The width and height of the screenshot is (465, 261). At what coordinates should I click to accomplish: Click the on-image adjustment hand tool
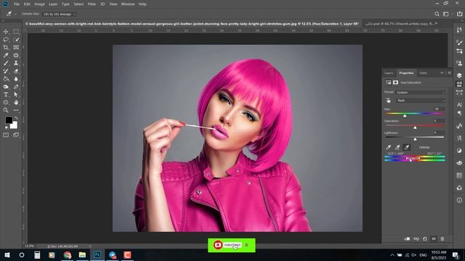[389, 101]
